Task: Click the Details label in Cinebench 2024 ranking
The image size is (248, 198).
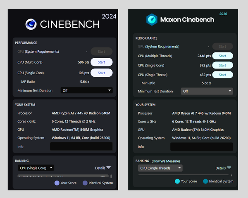Action: 100,168
